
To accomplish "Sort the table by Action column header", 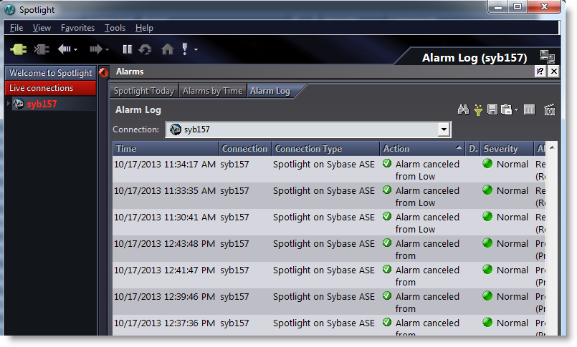I will 422,149.
